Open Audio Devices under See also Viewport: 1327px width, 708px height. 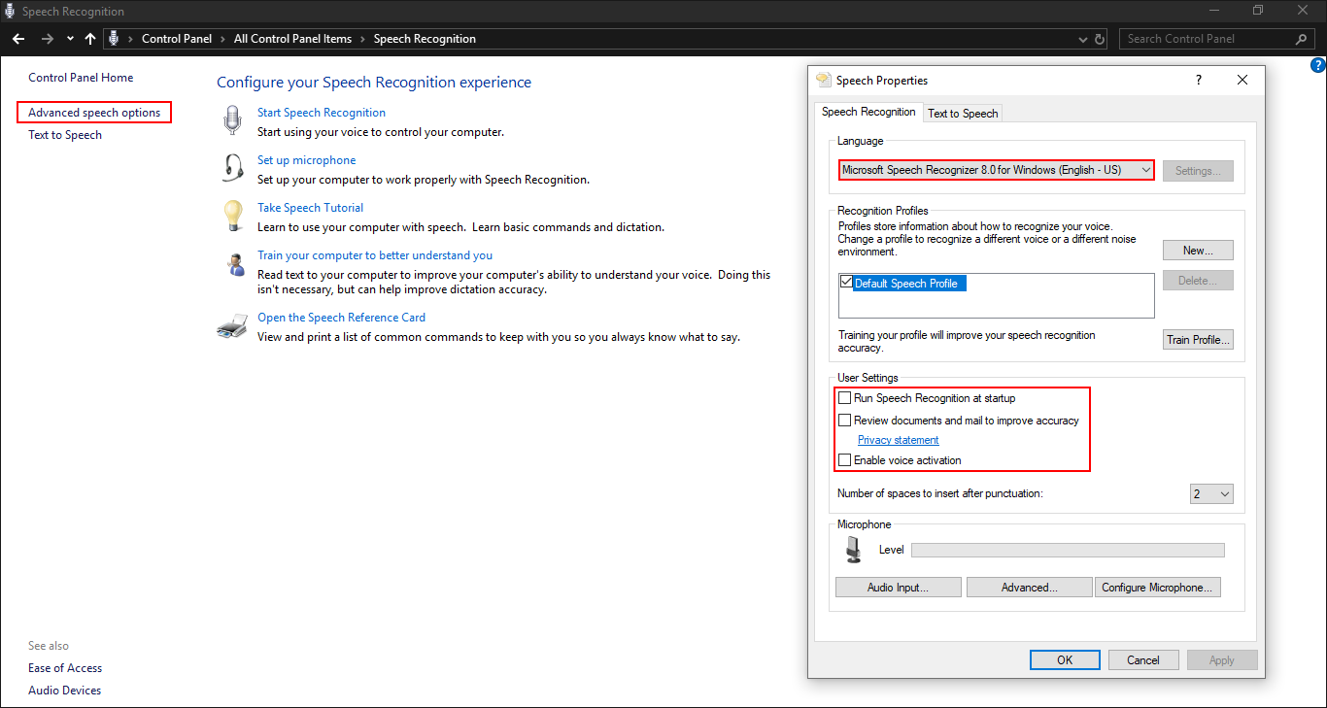[x=64, y=691]
